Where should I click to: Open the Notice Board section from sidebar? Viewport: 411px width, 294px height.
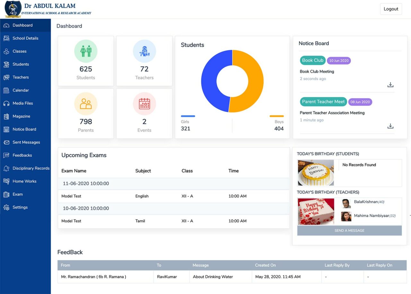coord(23,129)
